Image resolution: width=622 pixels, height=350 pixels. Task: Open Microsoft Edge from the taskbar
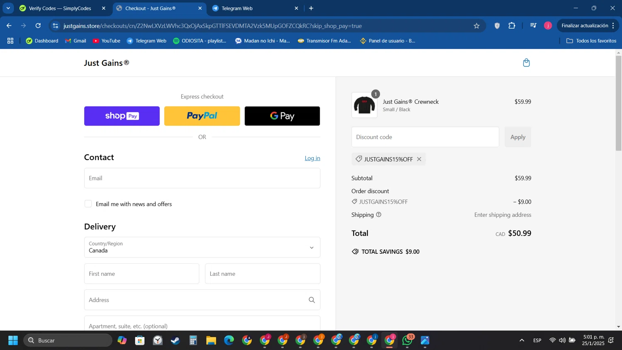[229, 340]
